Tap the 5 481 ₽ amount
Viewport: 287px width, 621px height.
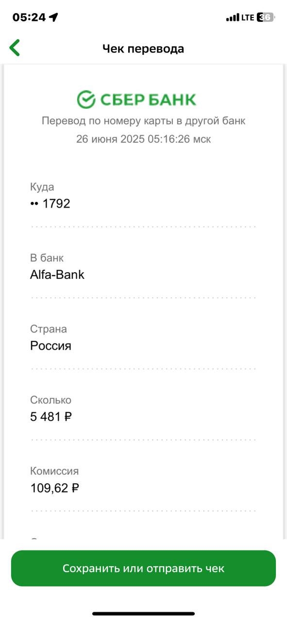pyautogui.click(x=51, y=417)
